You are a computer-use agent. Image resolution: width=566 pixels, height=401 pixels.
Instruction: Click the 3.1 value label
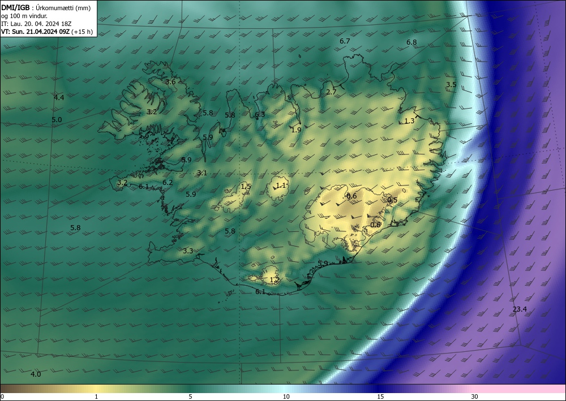point(202,173)
